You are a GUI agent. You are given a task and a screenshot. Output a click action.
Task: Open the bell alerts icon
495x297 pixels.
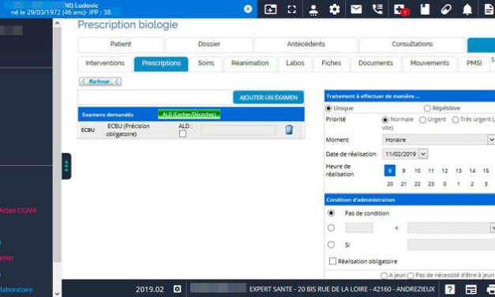click(x=467, y=9)
